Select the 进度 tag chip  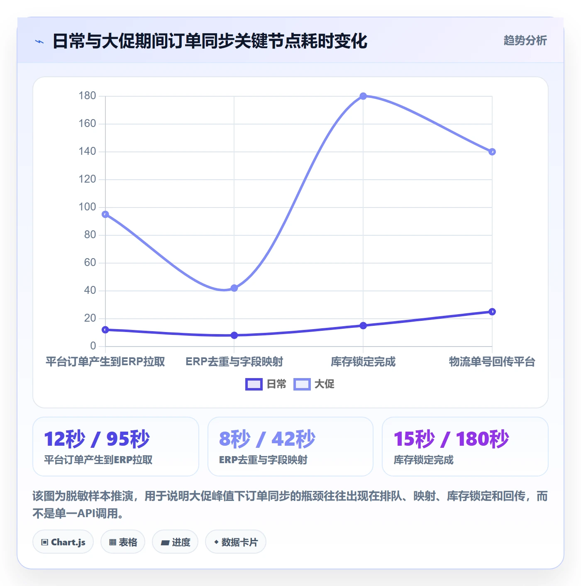point(175,542)
